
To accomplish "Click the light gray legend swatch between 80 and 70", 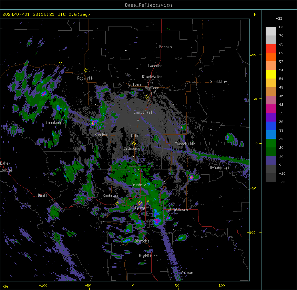I will pos(271,31).
